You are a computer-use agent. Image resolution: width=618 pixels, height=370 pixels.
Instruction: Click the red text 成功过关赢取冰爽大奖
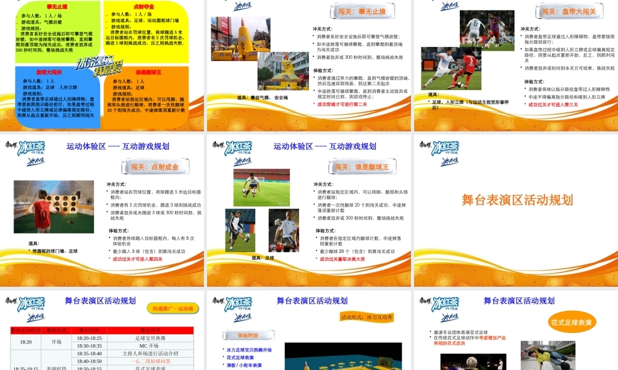pos(342,259)
